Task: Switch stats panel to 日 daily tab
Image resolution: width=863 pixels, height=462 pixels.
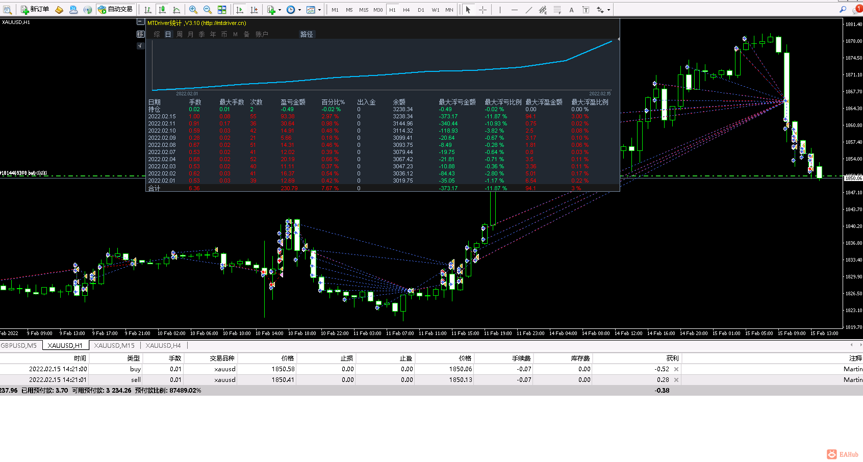Action: tap(168, 34)
